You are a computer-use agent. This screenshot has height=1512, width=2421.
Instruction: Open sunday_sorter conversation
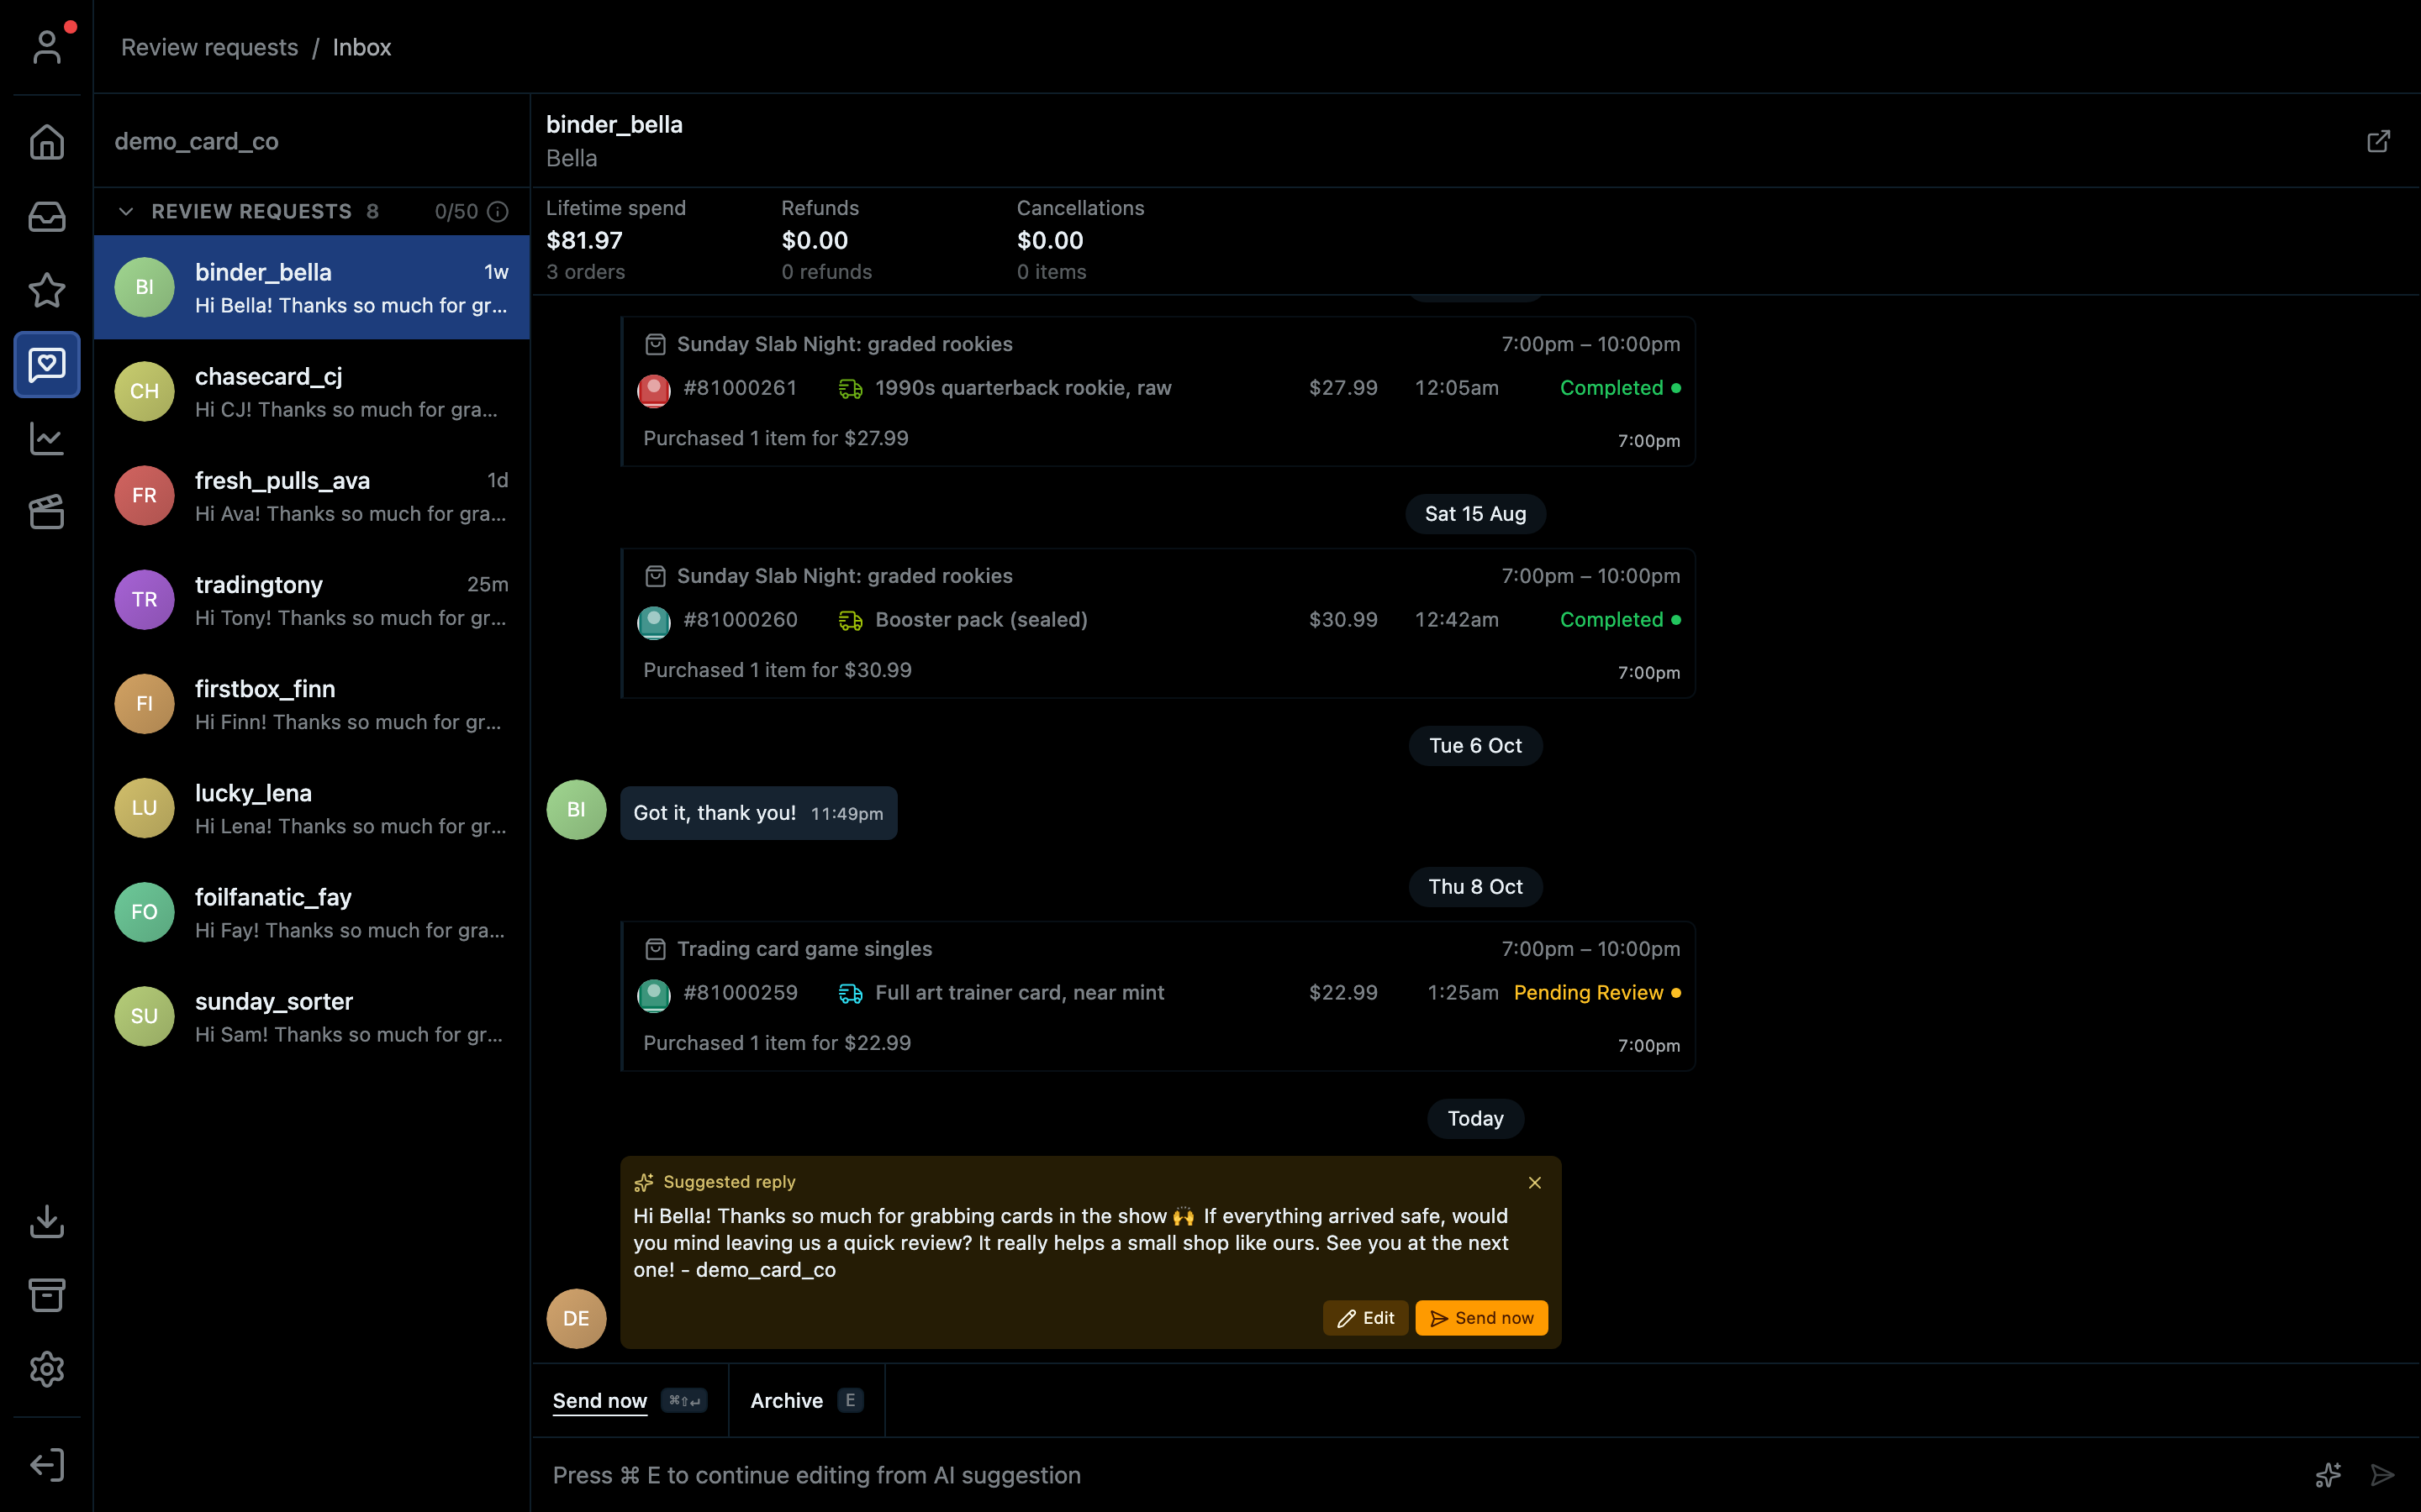pyautogui.click(x=311, y=1017)
